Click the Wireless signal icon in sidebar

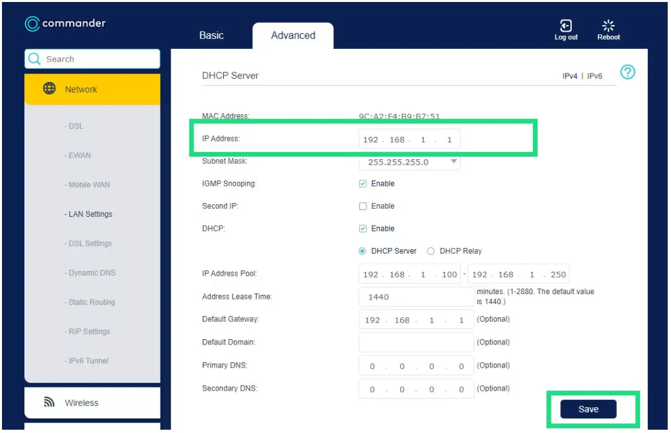(49, 402)
